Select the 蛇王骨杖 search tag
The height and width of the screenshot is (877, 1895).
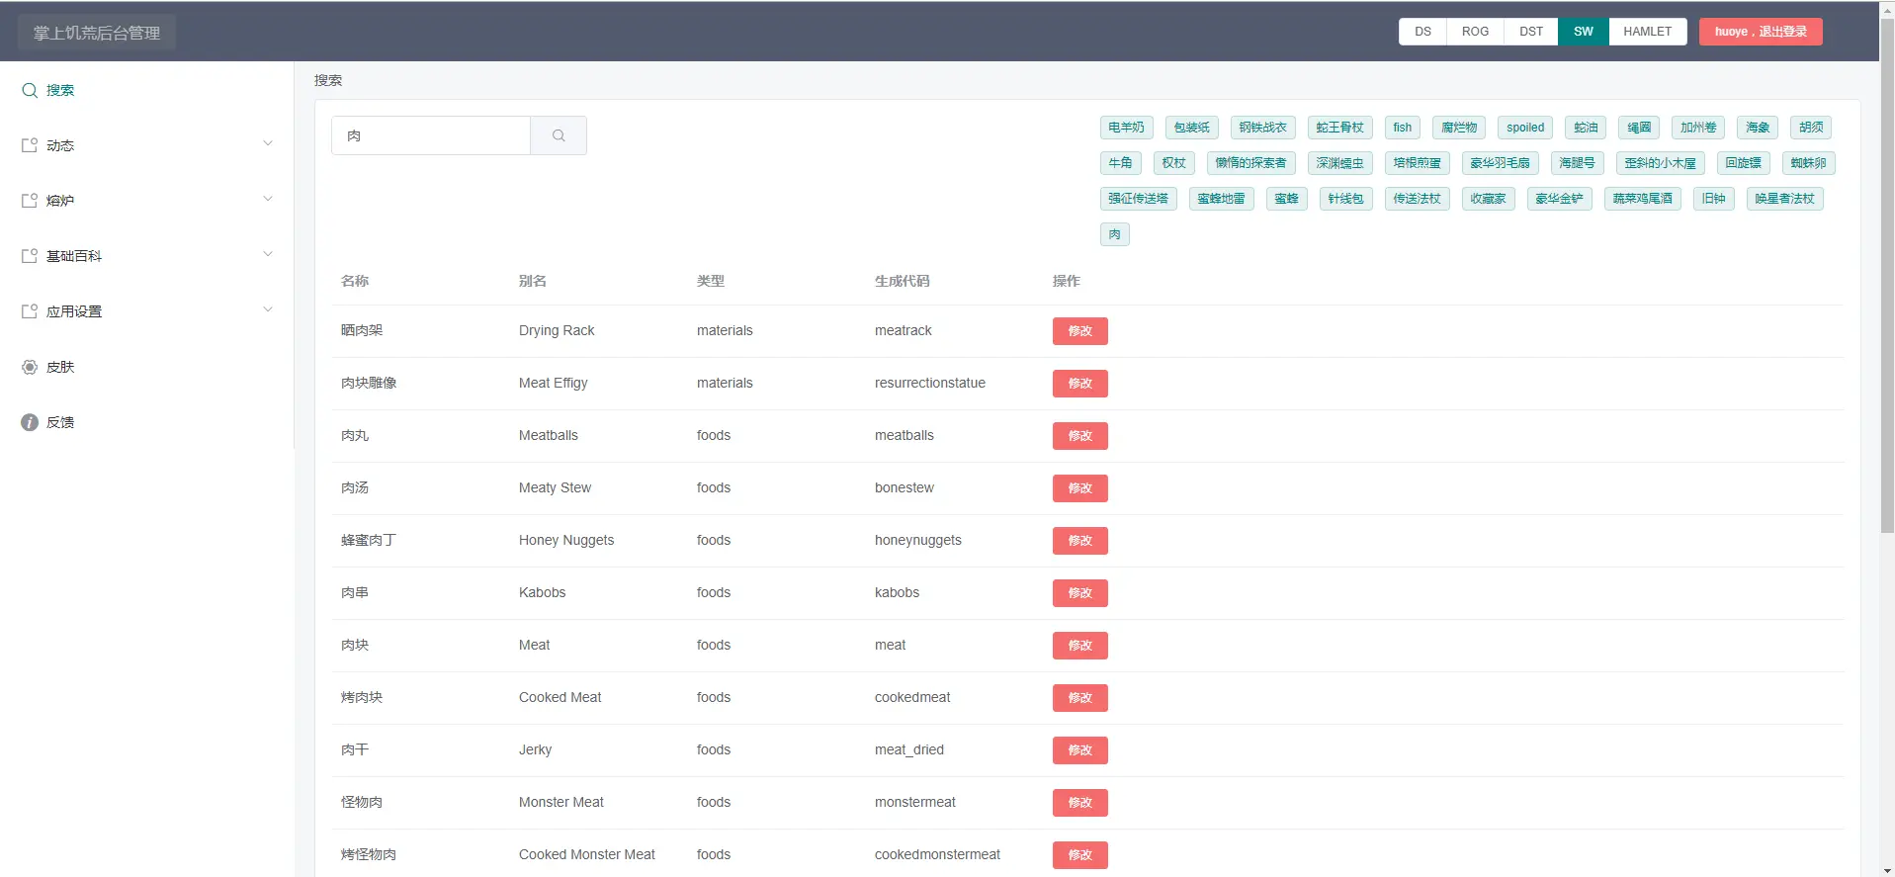tap(1339, 128)
